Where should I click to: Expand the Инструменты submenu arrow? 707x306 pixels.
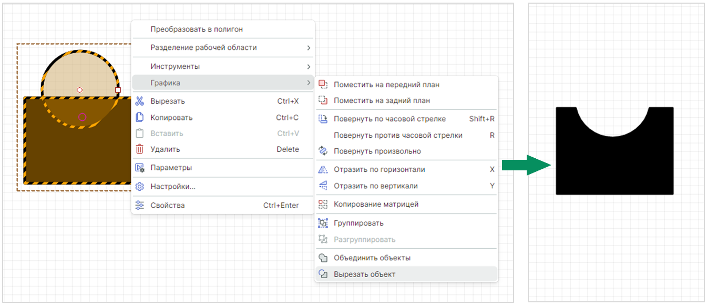tap(309, 67)
